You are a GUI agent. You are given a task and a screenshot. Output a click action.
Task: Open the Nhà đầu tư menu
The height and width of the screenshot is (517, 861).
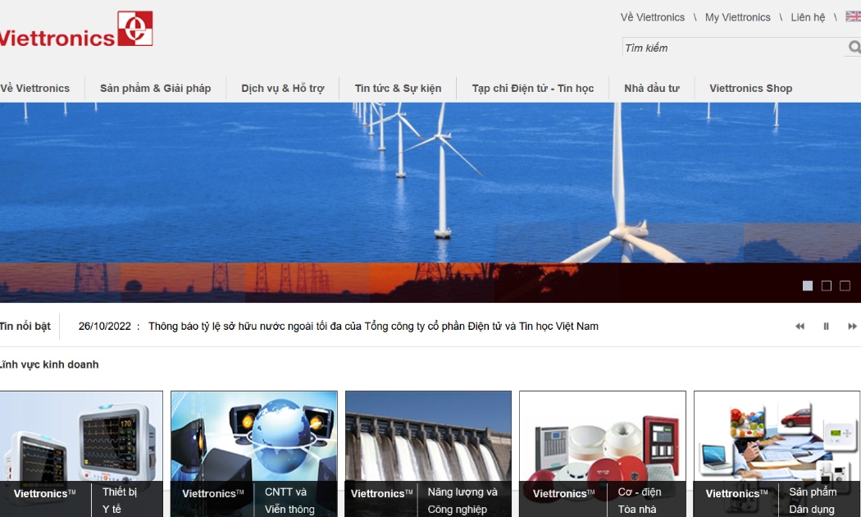[x=652, y=88]
